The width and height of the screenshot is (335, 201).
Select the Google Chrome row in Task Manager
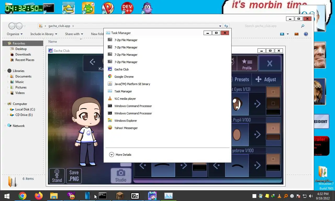[x=167, y=77]
